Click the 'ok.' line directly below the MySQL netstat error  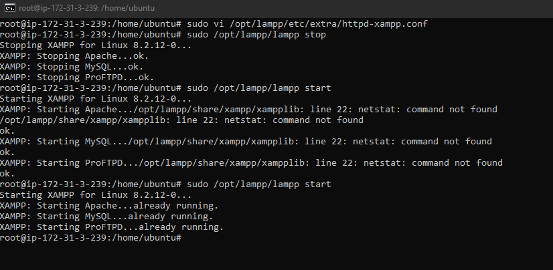click(x=8, y=152)
